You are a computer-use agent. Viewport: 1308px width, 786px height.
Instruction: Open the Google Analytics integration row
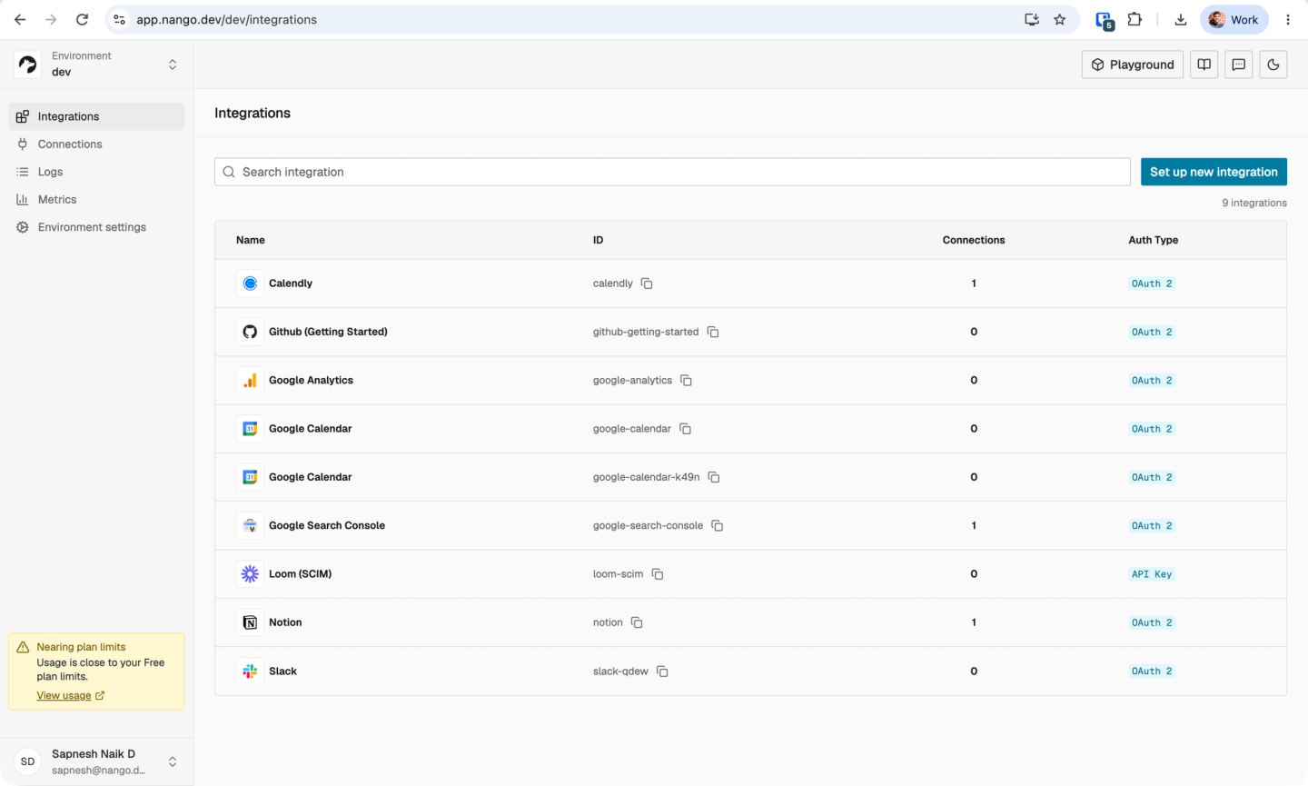[750, 380]
